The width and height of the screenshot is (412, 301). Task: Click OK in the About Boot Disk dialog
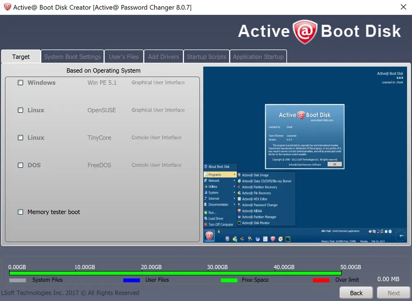(335, 164)
